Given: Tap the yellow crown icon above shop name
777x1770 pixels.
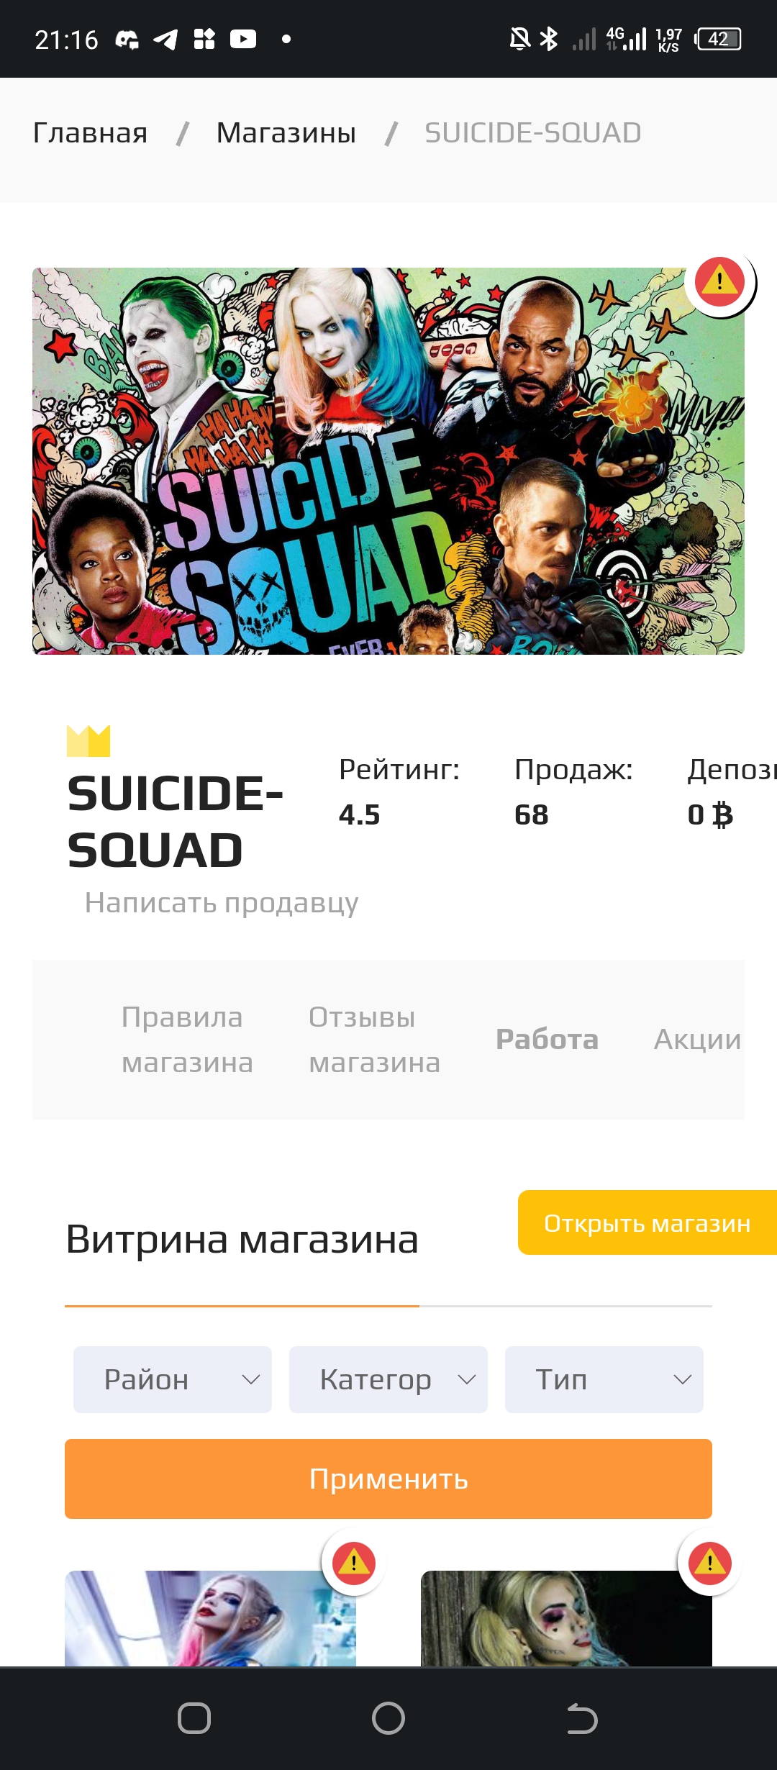Looking at the screenshot, I should pyautogui.click(x=88, y=741).
